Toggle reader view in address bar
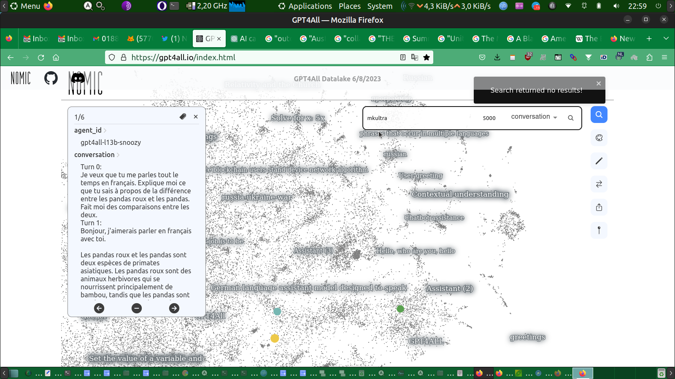 403,57
